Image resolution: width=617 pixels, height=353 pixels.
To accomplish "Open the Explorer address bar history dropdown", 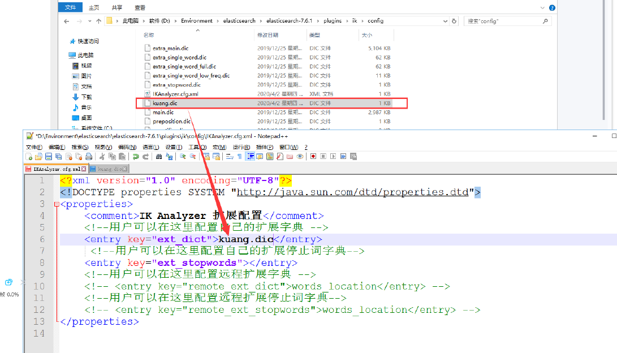I will click(x=445, y=21).
